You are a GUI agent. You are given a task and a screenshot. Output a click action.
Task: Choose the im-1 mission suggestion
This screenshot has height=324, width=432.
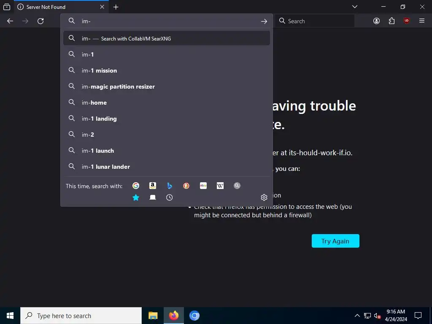[166, 70]
